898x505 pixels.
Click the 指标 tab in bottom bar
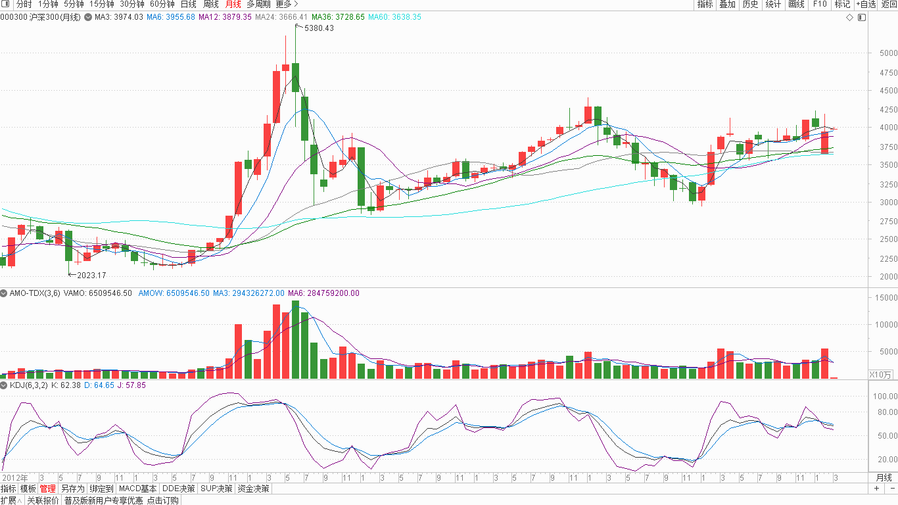click(x=9, y=489)
